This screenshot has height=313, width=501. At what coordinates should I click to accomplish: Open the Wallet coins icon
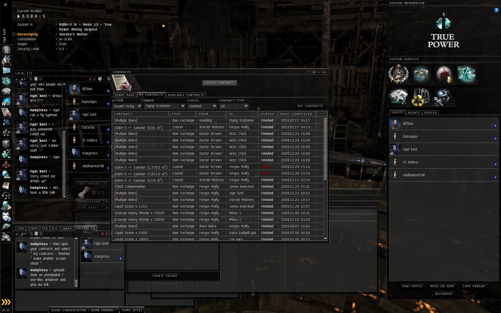tap(6, 154)
